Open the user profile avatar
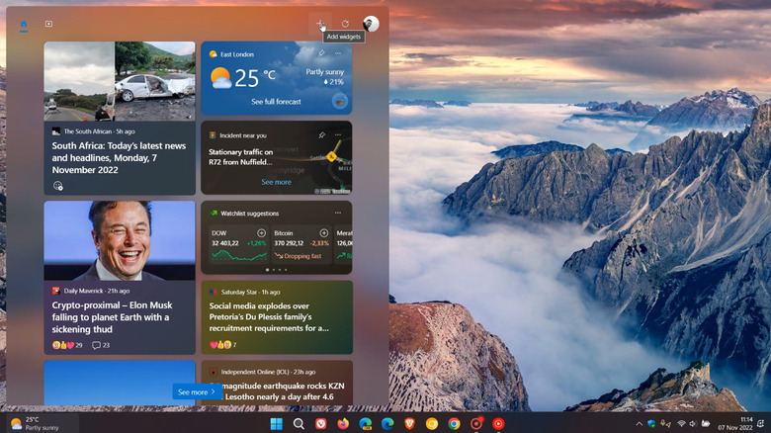 [x=371, y=24]
